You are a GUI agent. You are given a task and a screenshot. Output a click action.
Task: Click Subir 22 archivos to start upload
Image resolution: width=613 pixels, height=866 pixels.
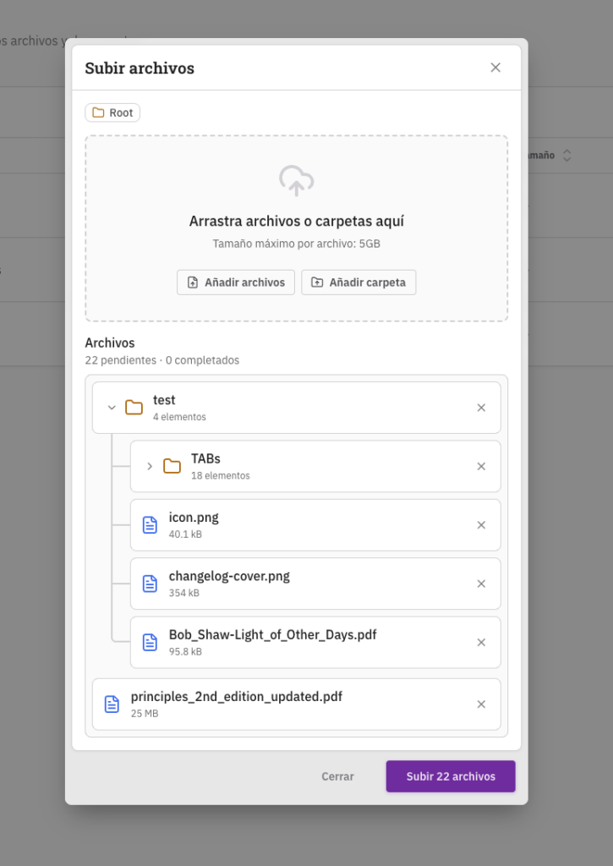pyautogui.click(x=450, y=776)
